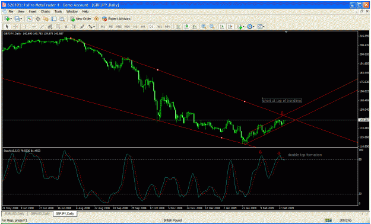Zoom in on the chart
This screenshot has width=371, height=224.
click(204, 27)
